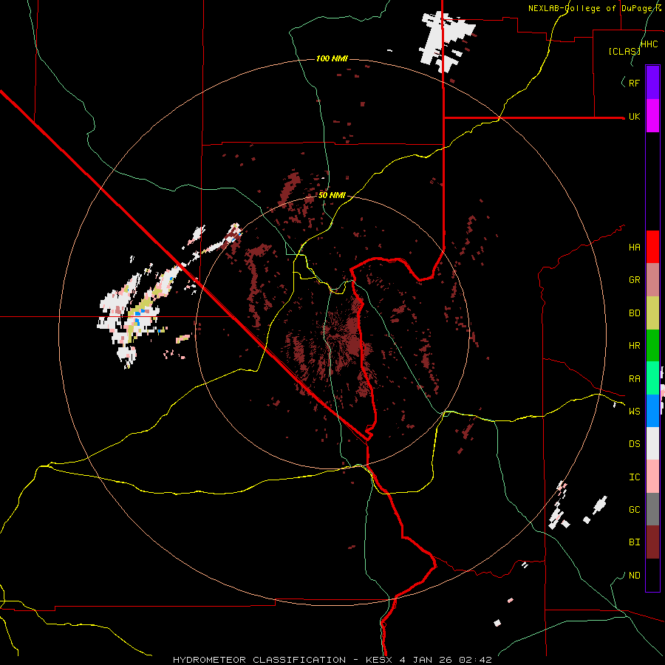665x665 pixels.
Task: Click the BI legend label
Action: coord(634,542)
